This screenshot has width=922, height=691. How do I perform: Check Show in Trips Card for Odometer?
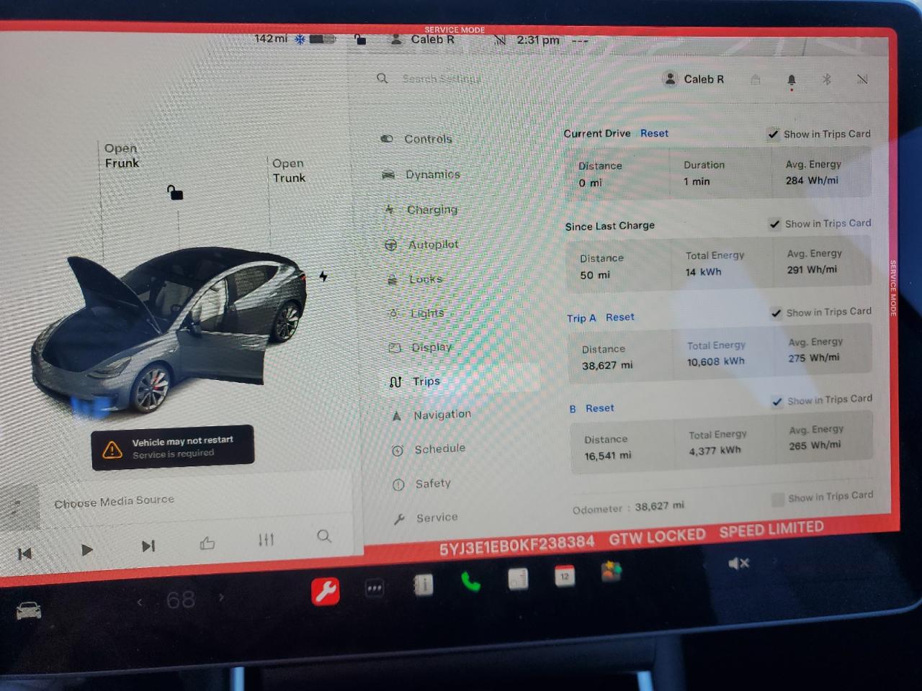point(778,499)
